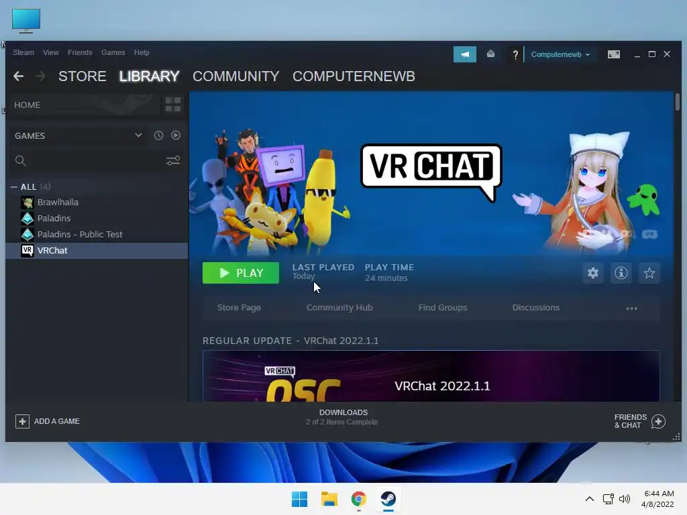Add VRChat to favorites star

649,273
